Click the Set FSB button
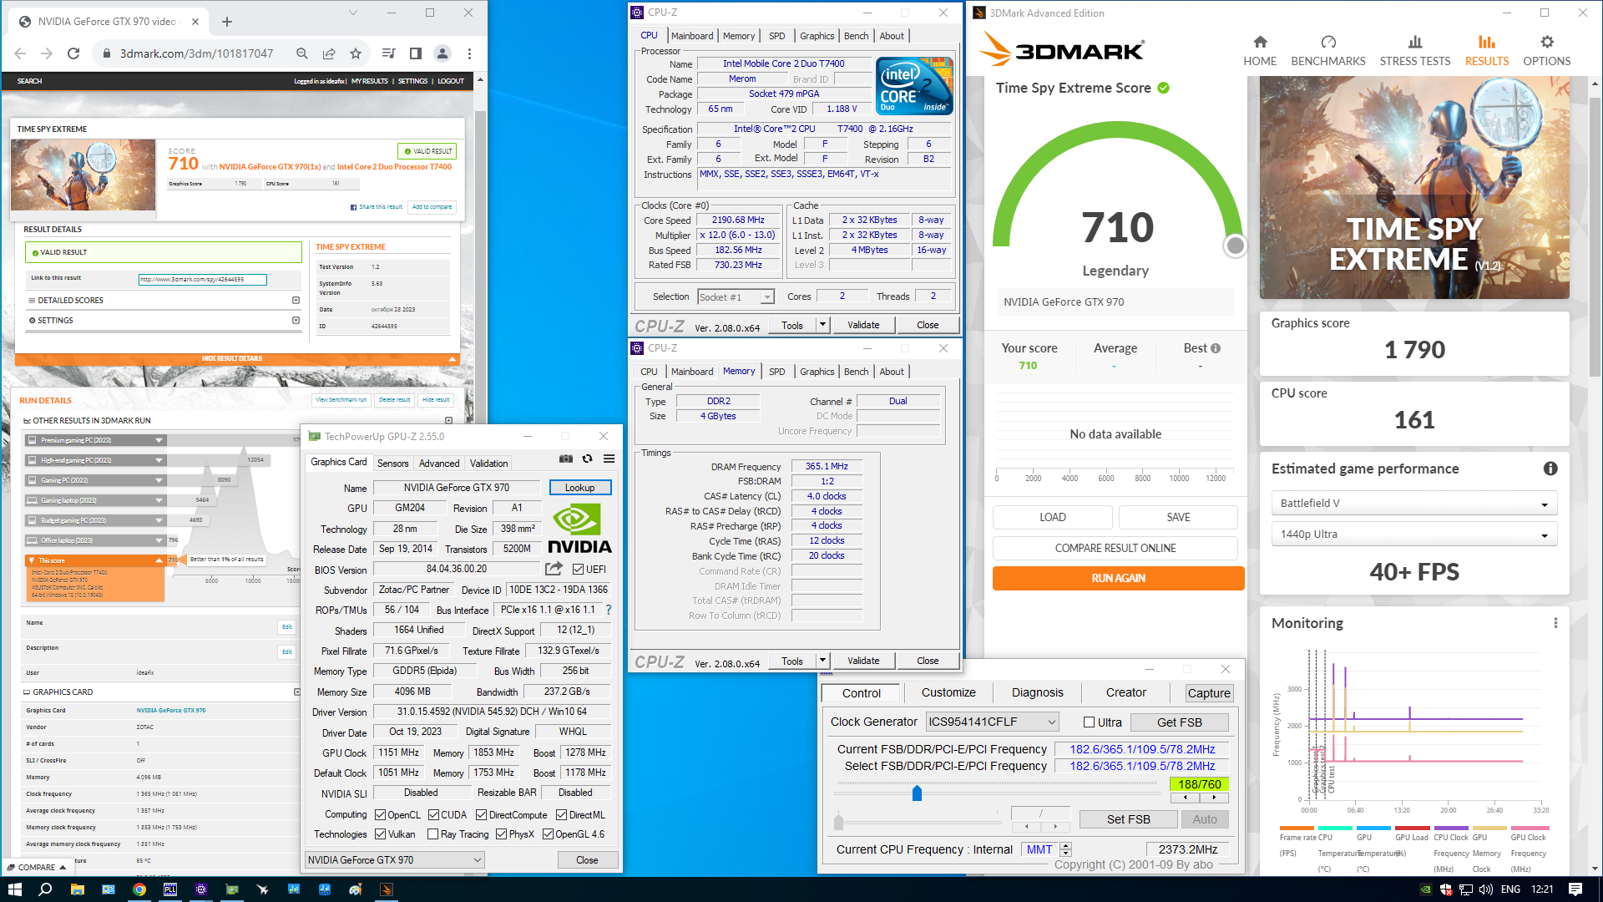This screenshot has height=902, width=1603. (x=1128, y=819)
